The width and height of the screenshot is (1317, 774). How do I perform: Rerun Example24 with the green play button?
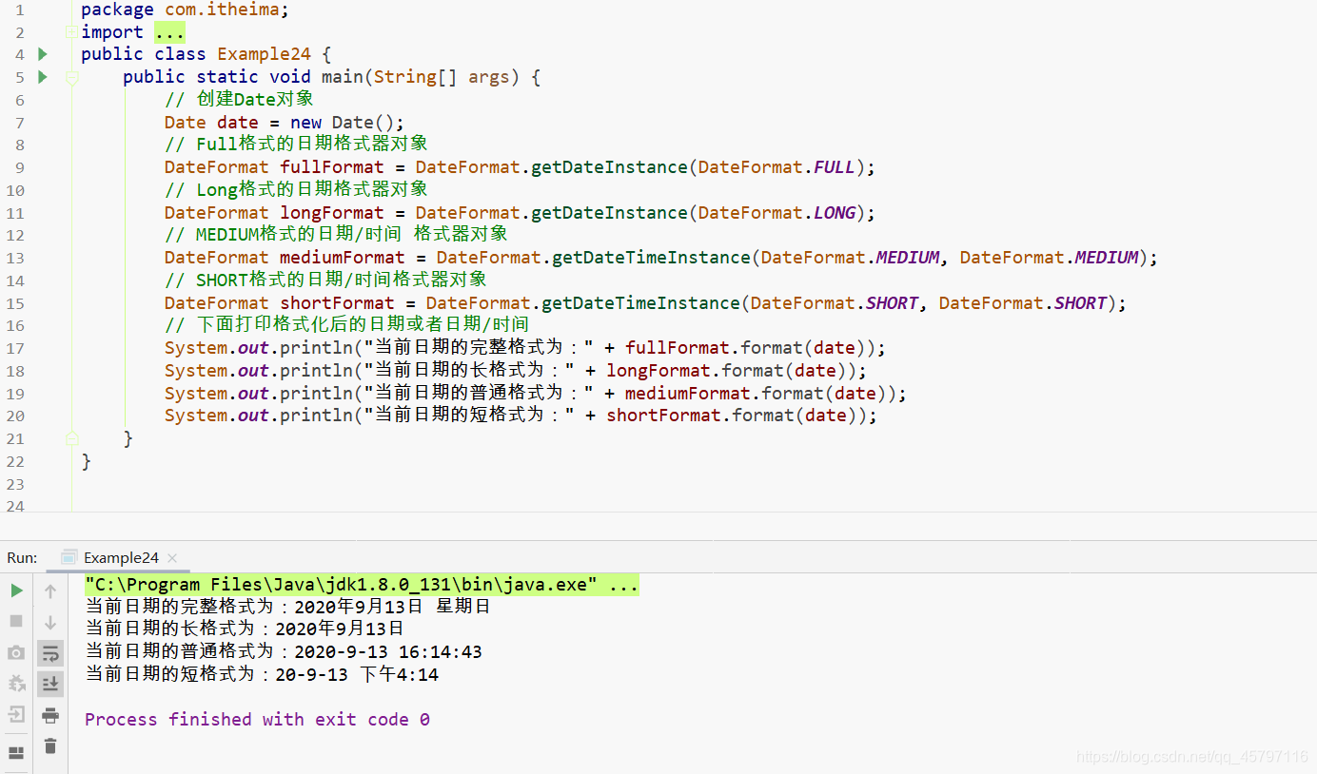point(16,590)
